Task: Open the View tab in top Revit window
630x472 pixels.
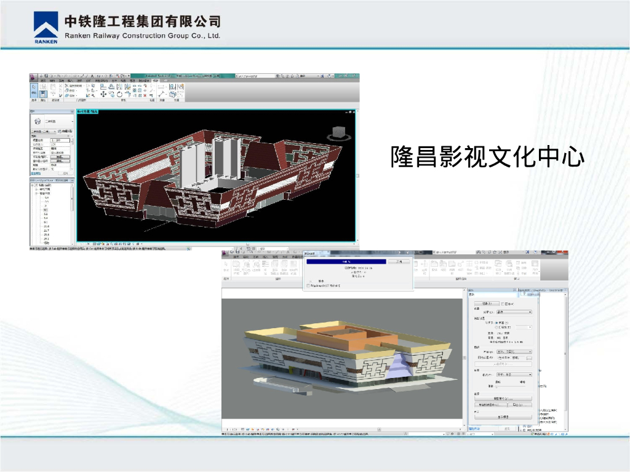Action: click(x=122, y=81)
